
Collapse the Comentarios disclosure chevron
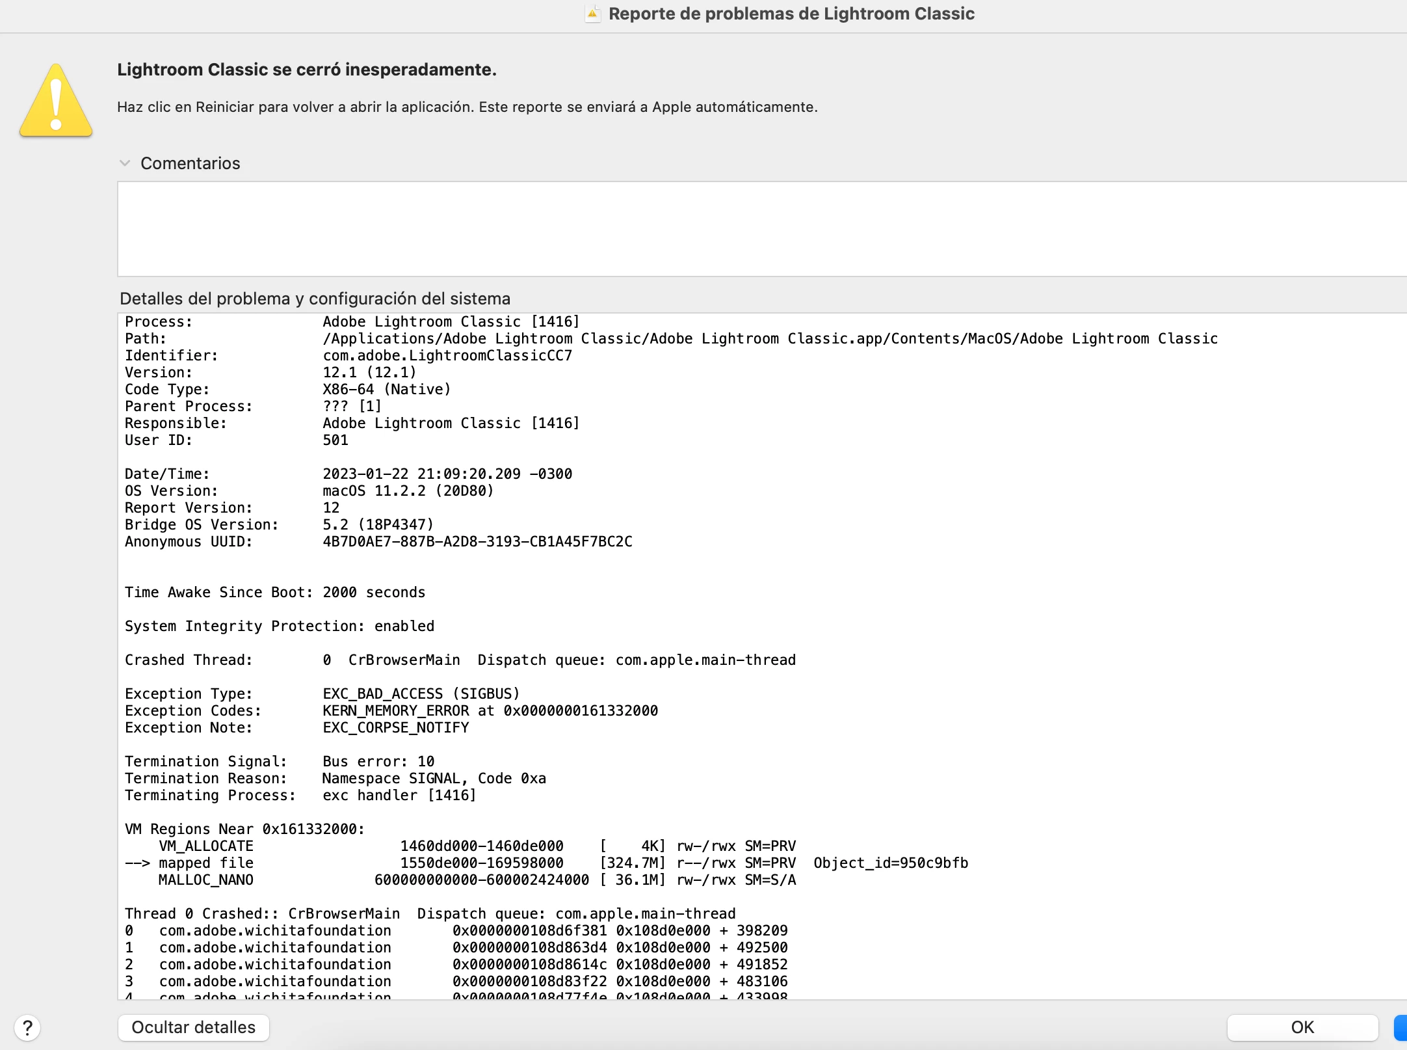point(125,163)
